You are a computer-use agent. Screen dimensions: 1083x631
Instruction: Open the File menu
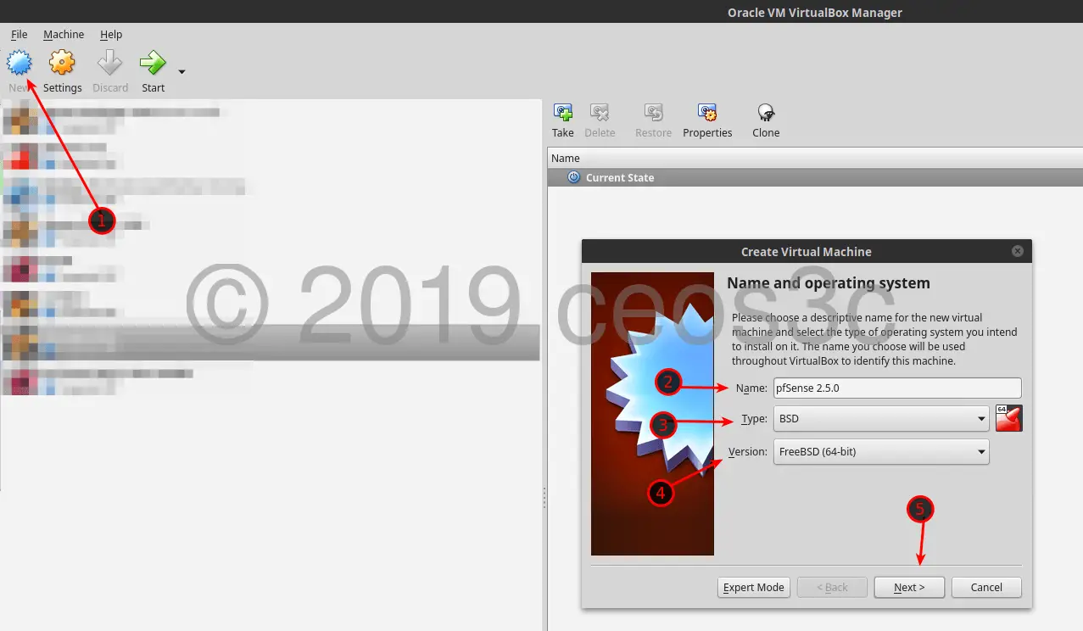20,35
